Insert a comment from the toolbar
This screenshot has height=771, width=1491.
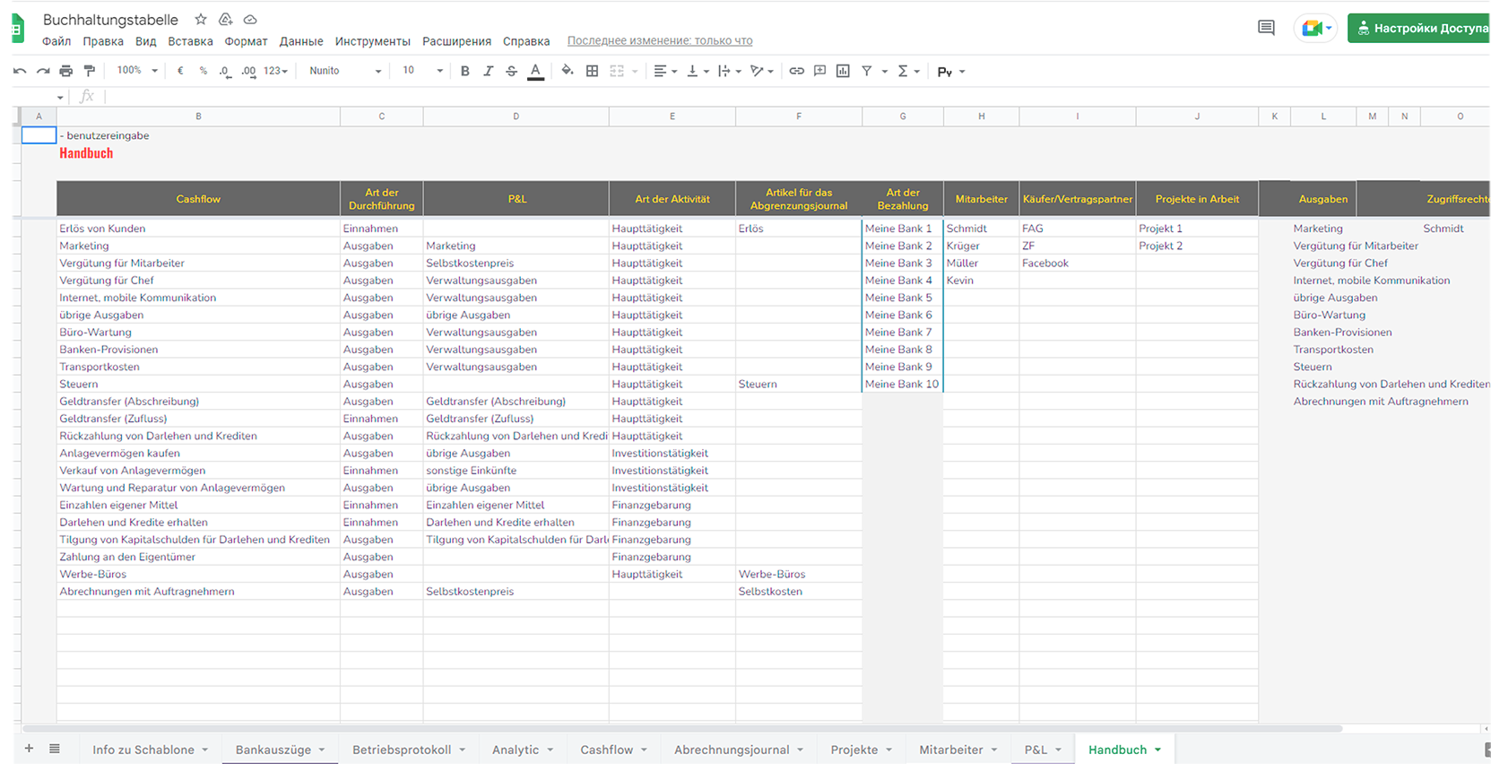819,71
